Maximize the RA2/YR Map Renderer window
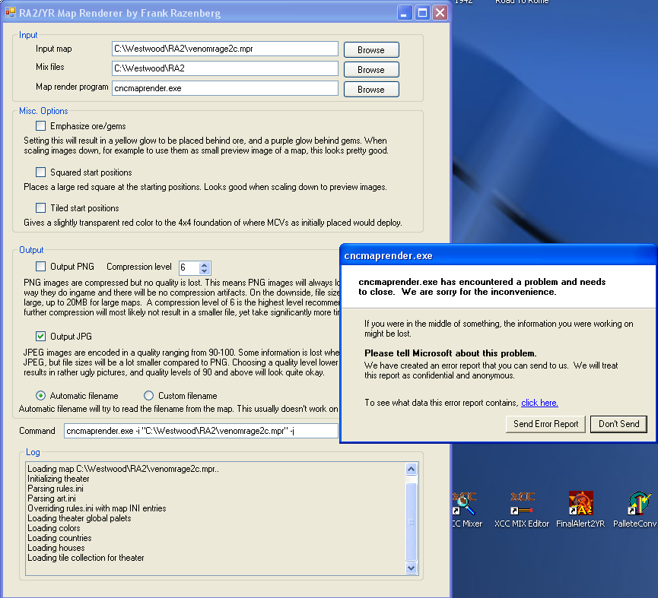 (422, 13)
